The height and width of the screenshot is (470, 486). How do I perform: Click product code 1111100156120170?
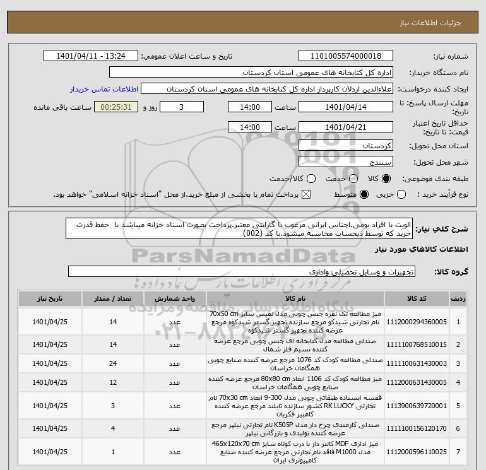[x=417, y=428]
